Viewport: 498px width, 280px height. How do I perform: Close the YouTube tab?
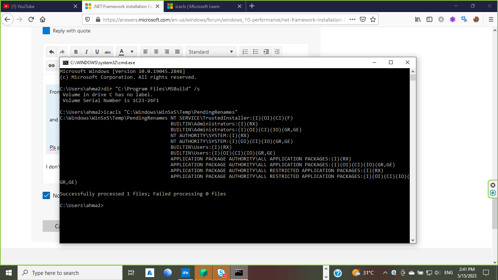[75, 6]
